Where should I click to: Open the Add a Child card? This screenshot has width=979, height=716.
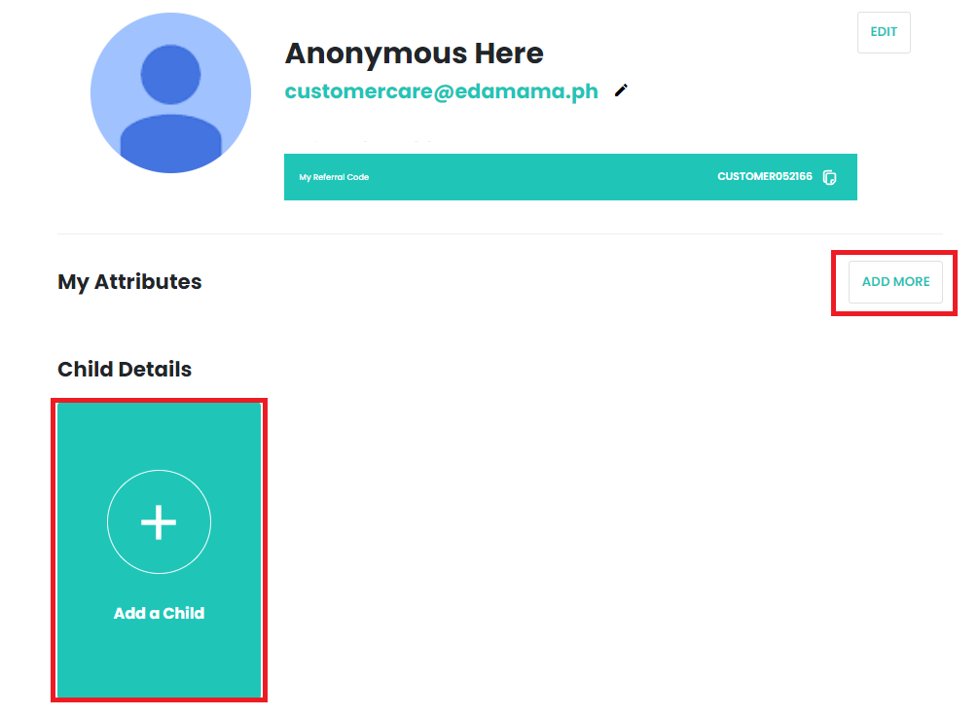[160, 550]
